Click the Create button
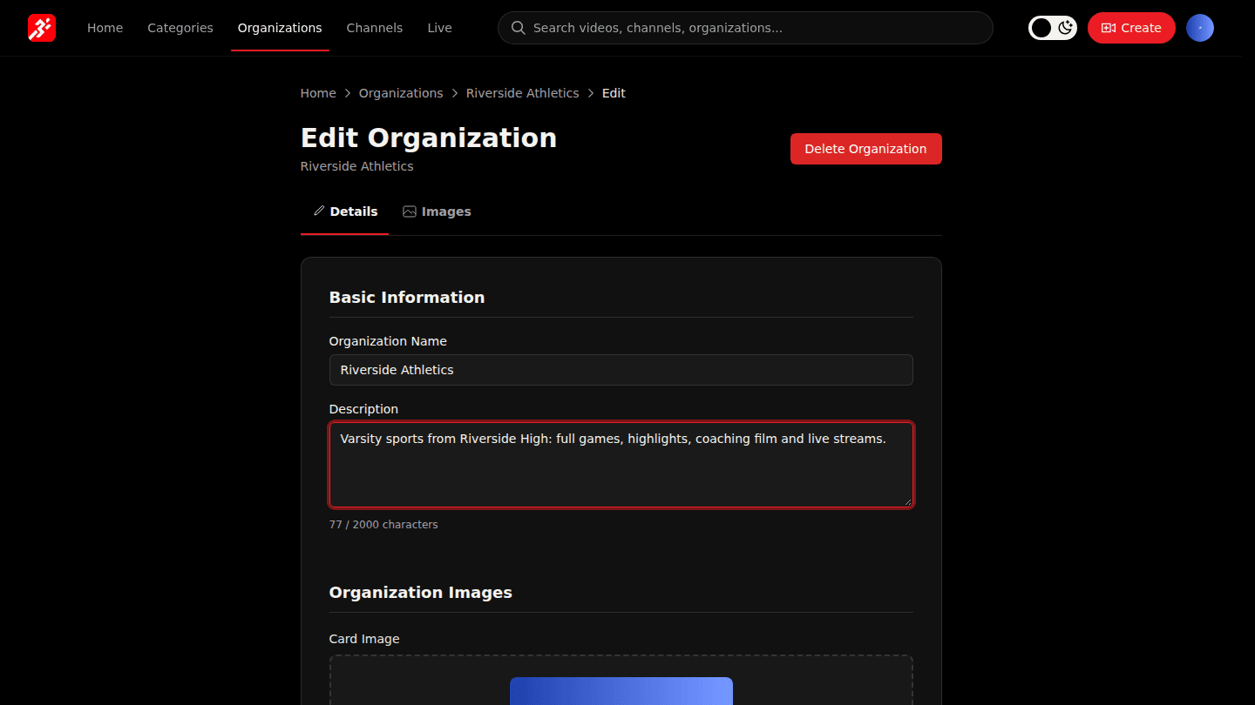The height and width of the screenshot is (705, 1255). tap(1131, 28)
